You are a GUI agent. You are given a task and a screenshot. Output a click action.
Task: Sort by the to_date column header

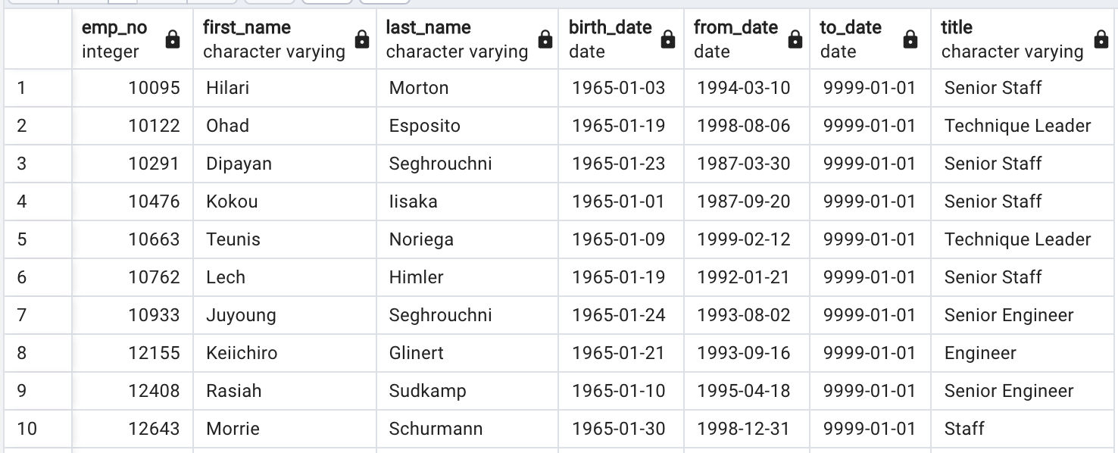click(848, 27)
